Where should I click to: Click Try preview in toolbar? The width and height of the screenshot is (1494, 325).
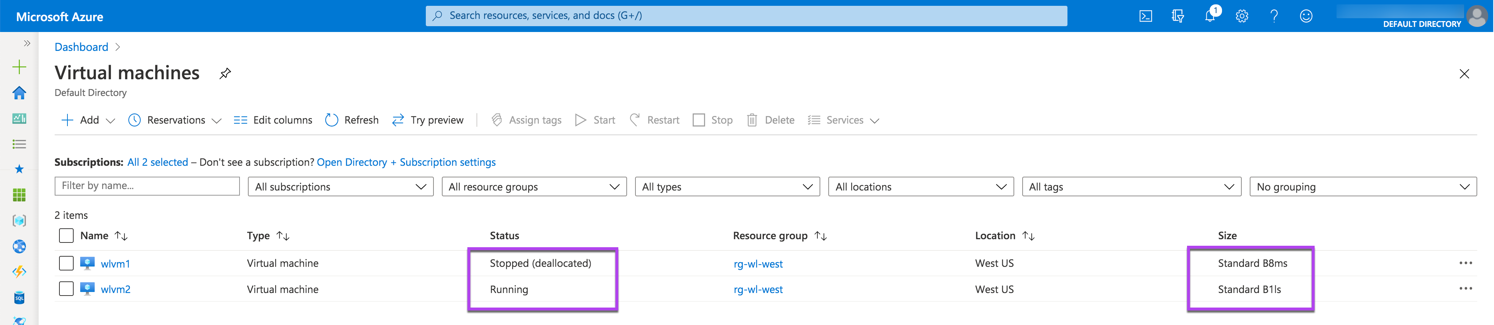point(428,120)
